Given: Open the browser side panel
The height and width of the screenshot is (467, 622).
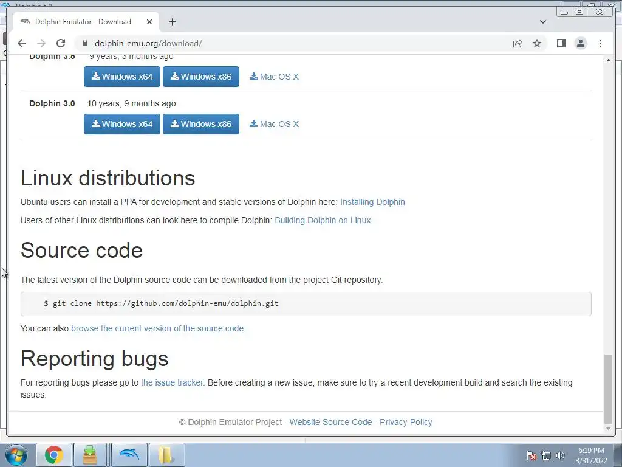Looking at the screenshot, I should click(x=561, y=43).
